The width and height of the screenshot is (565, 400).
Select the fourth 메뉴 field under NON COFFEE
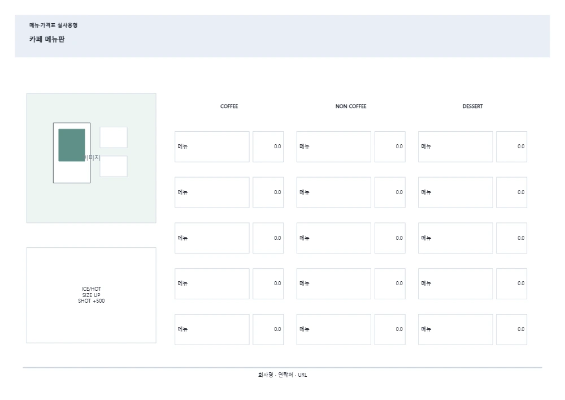point(334,283)
